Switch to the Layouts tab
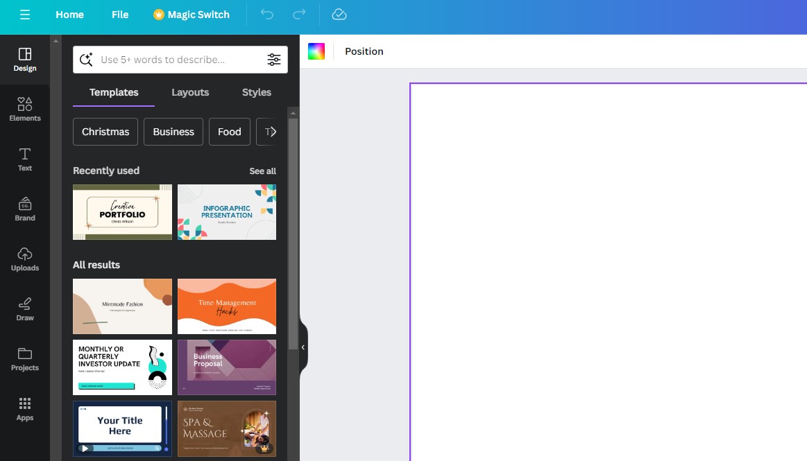 [x=190, y=92]
